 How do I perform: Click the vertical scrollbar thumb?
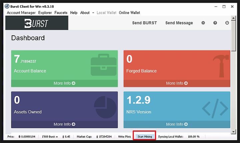coord(233,36)
